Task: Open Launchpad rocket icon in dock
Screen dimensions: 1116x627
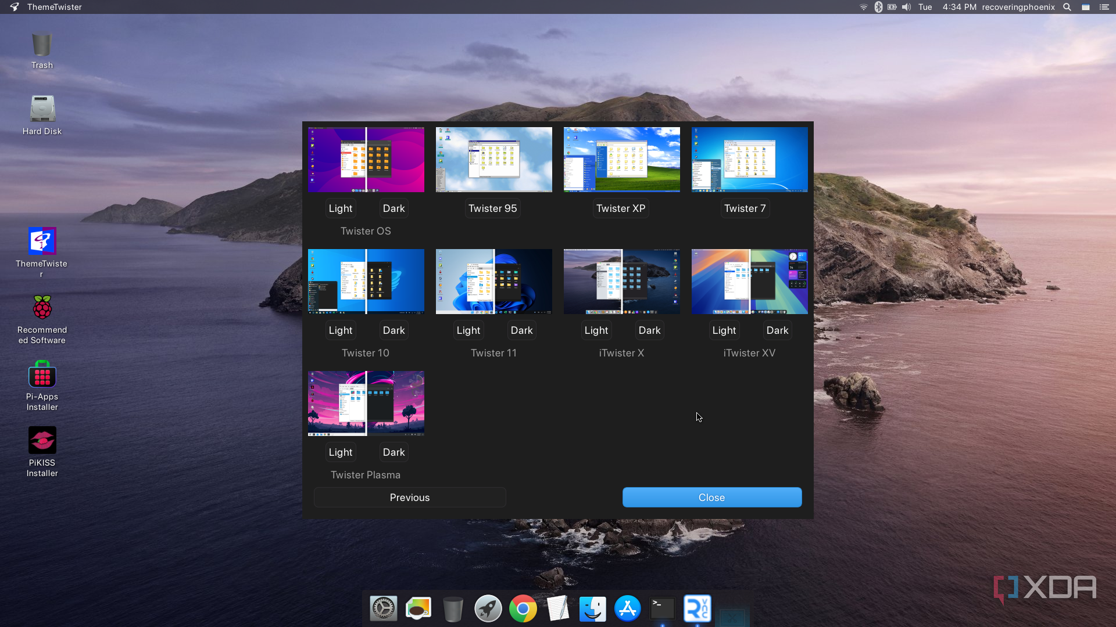Action: [488, 609]
